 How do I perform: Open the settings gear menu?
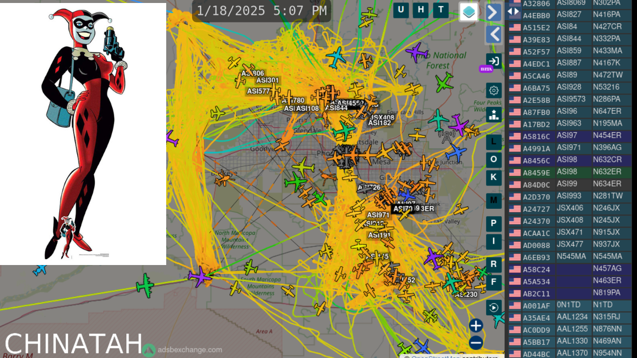pos(494,90)
